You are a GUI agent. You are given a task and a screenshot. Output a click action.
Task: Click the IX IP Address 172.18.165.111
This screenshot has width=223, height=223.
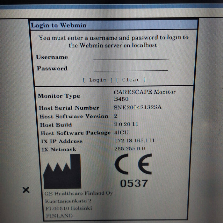pyautogui.click(x=134, y=140)
